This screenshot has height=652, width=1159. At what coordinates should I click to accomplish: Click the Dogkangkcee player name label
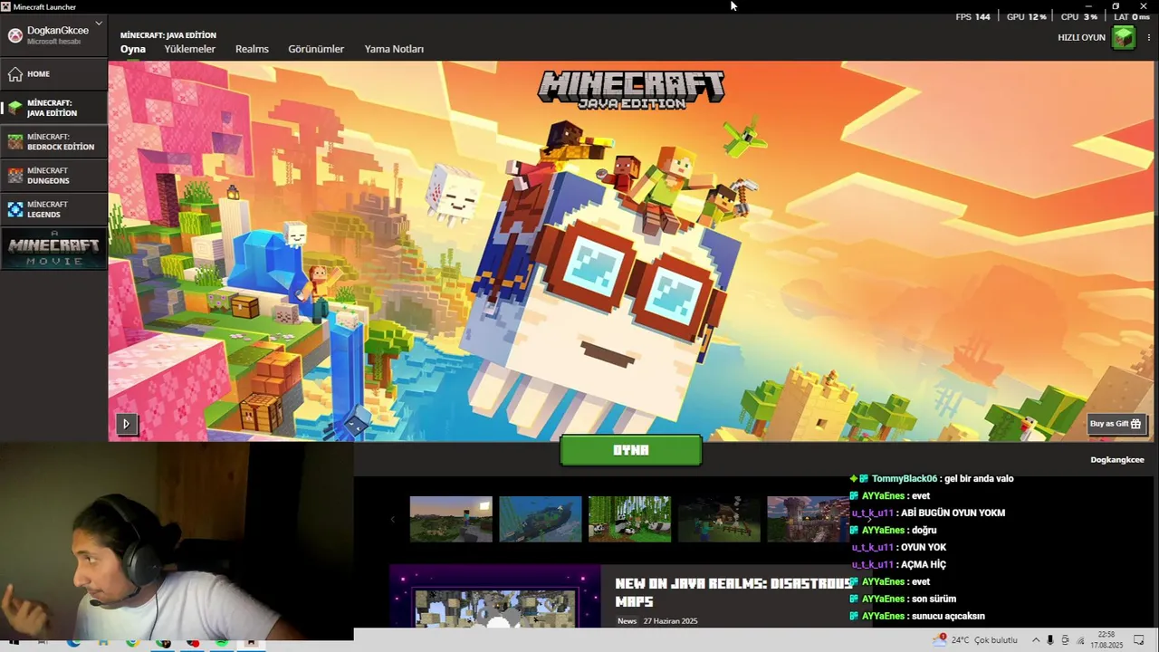coord(1117,460)
